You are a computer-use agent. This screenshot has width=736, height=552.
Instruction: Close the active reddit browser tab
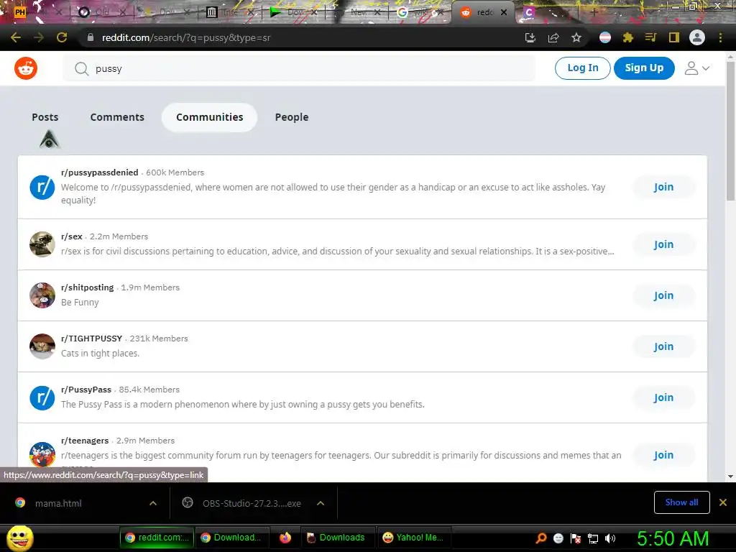pyautogui.click(x=504, y=12)
